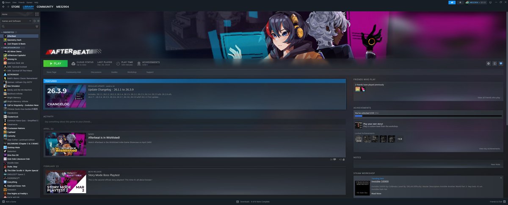Collapse the Uncategorized category
Screen dimensions: 508x205
click(1, 47)
